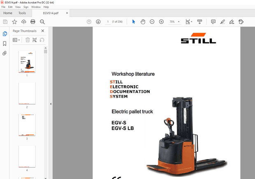Screen dimensions: 255x179
Task: Open the File menu
Action: tap(3, 7)
